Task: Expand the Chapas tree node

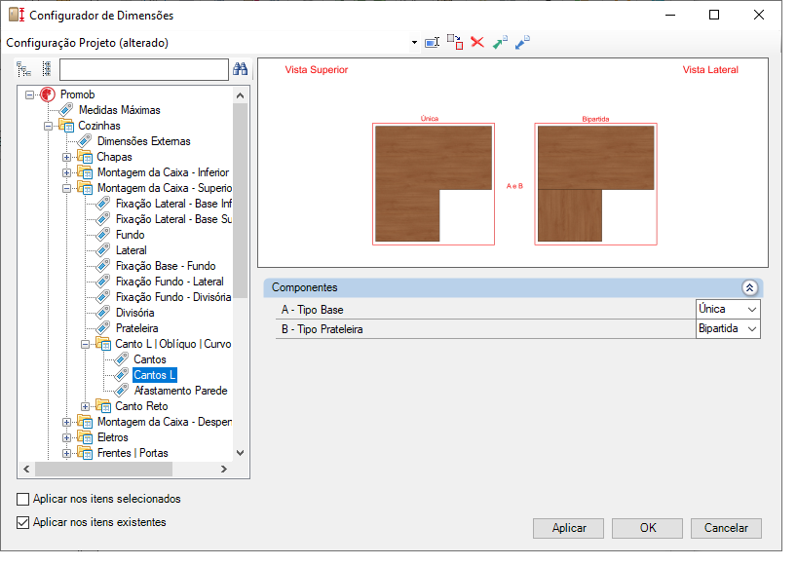Action: [x=66, y=157]
